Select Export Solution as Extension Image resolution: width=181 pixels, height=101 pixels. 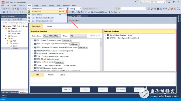click(43, 18)
